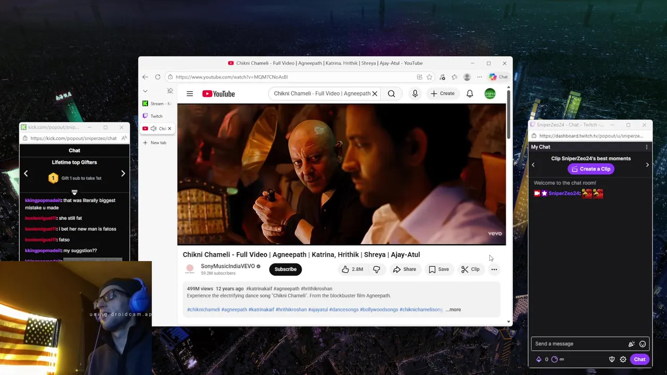This screenshot has width=667, height=375.
Task: Close the Chikni Chameli YouTube tab
Action: 169,129
